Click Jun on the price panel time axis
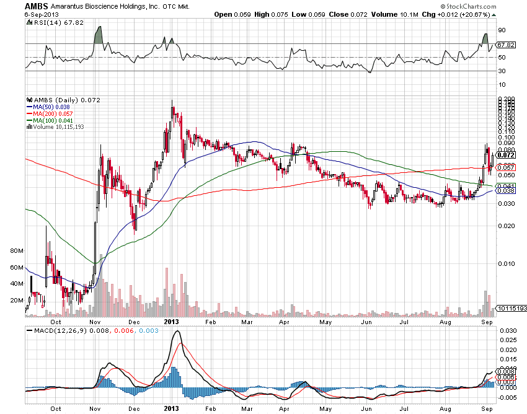 [366, 322]
